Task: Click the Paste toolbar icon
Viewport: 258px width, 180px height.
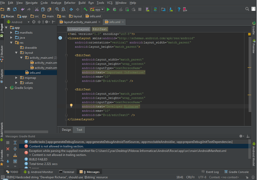Action: pyautogui.click(x=49, y=9)
